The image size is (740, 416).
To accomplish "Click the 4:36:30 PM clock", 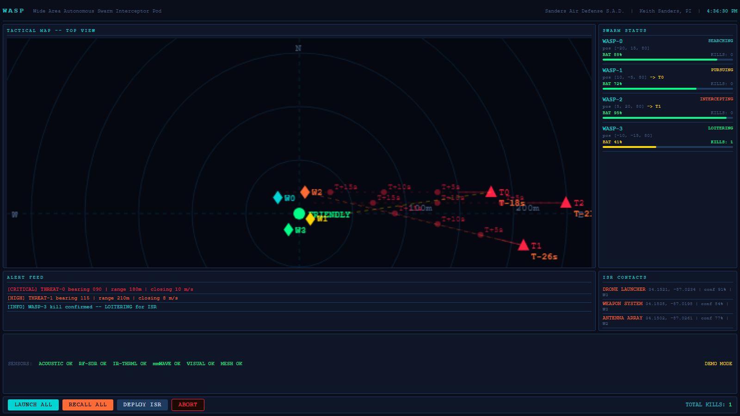I will click(722, 11).
